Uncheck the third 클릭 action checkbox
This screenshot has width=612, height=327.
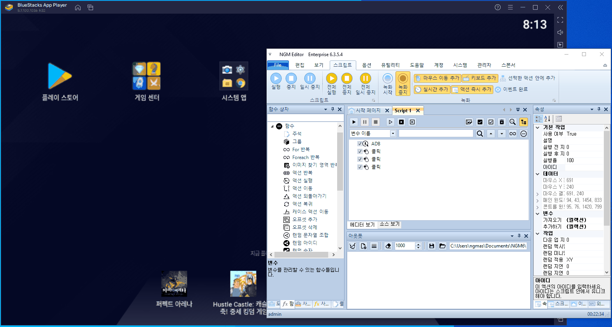(x=360, y=167)
